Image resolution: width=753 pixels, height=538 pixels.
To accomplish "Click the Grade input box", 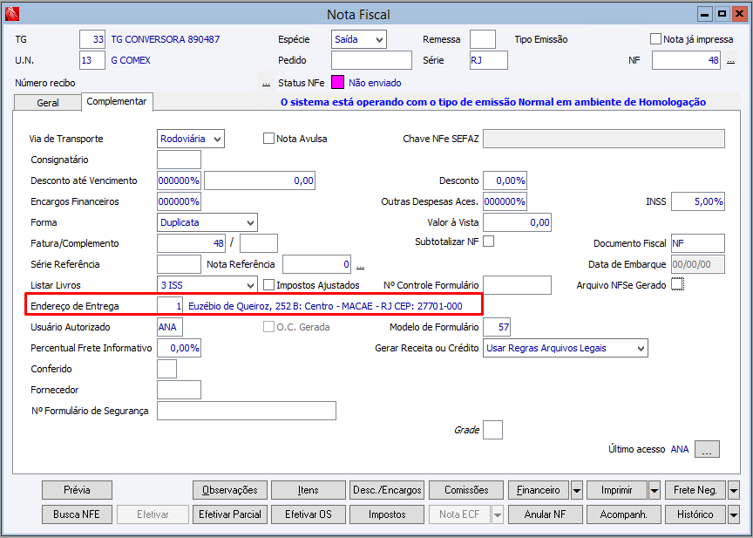I will (492, 430).
